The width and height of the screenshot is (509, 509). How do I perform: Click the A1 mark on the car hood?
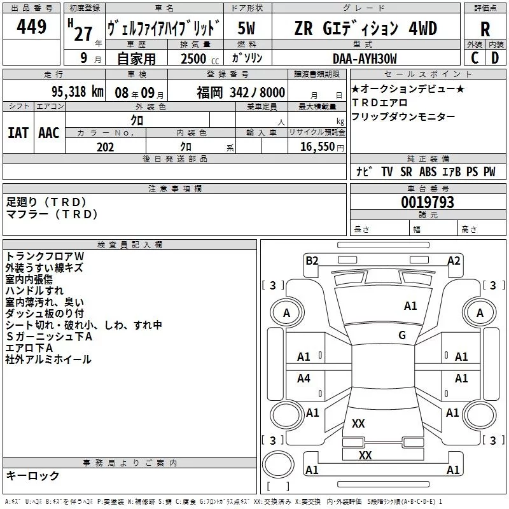[410, 306]
